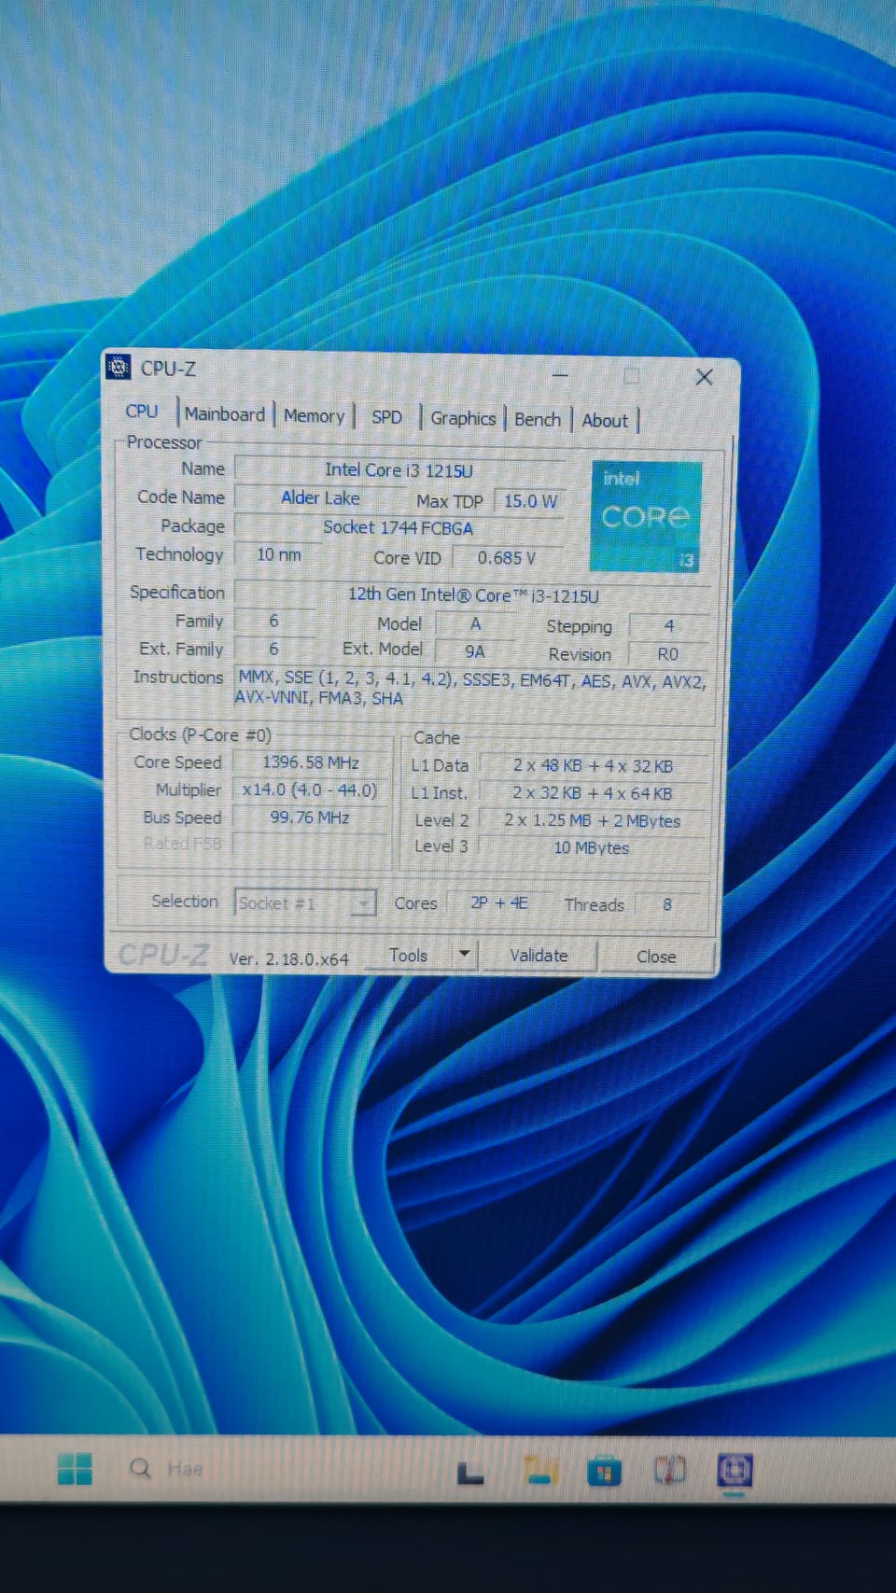Click the package value 'Socket 1744 FCBGA'
896x1593 pixels.
399,527
